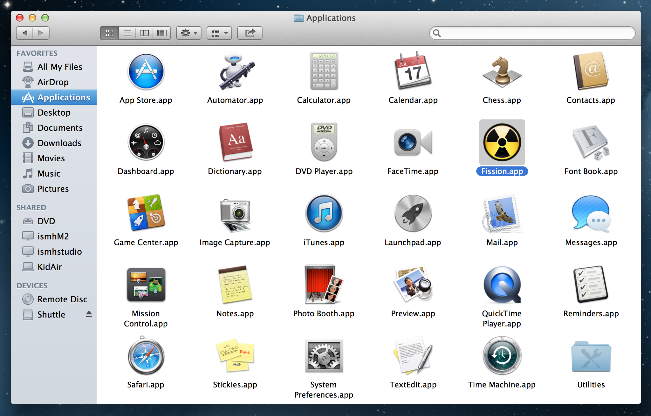
Task: Select KidAir in the sidebar
Action: 54,267
